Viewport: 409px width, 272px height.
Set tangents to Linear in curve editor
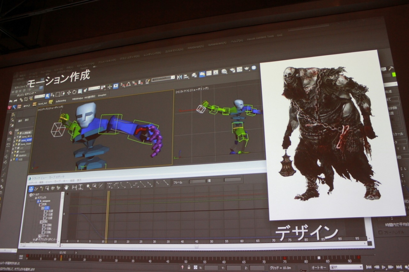[x=142, y=184]
